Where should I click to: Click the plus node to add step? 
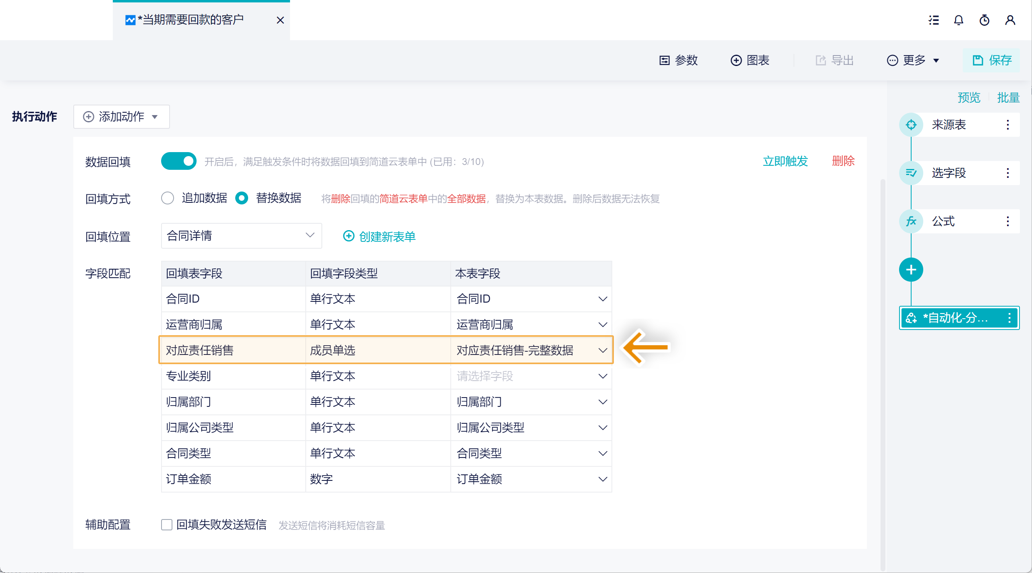(911, 270)
